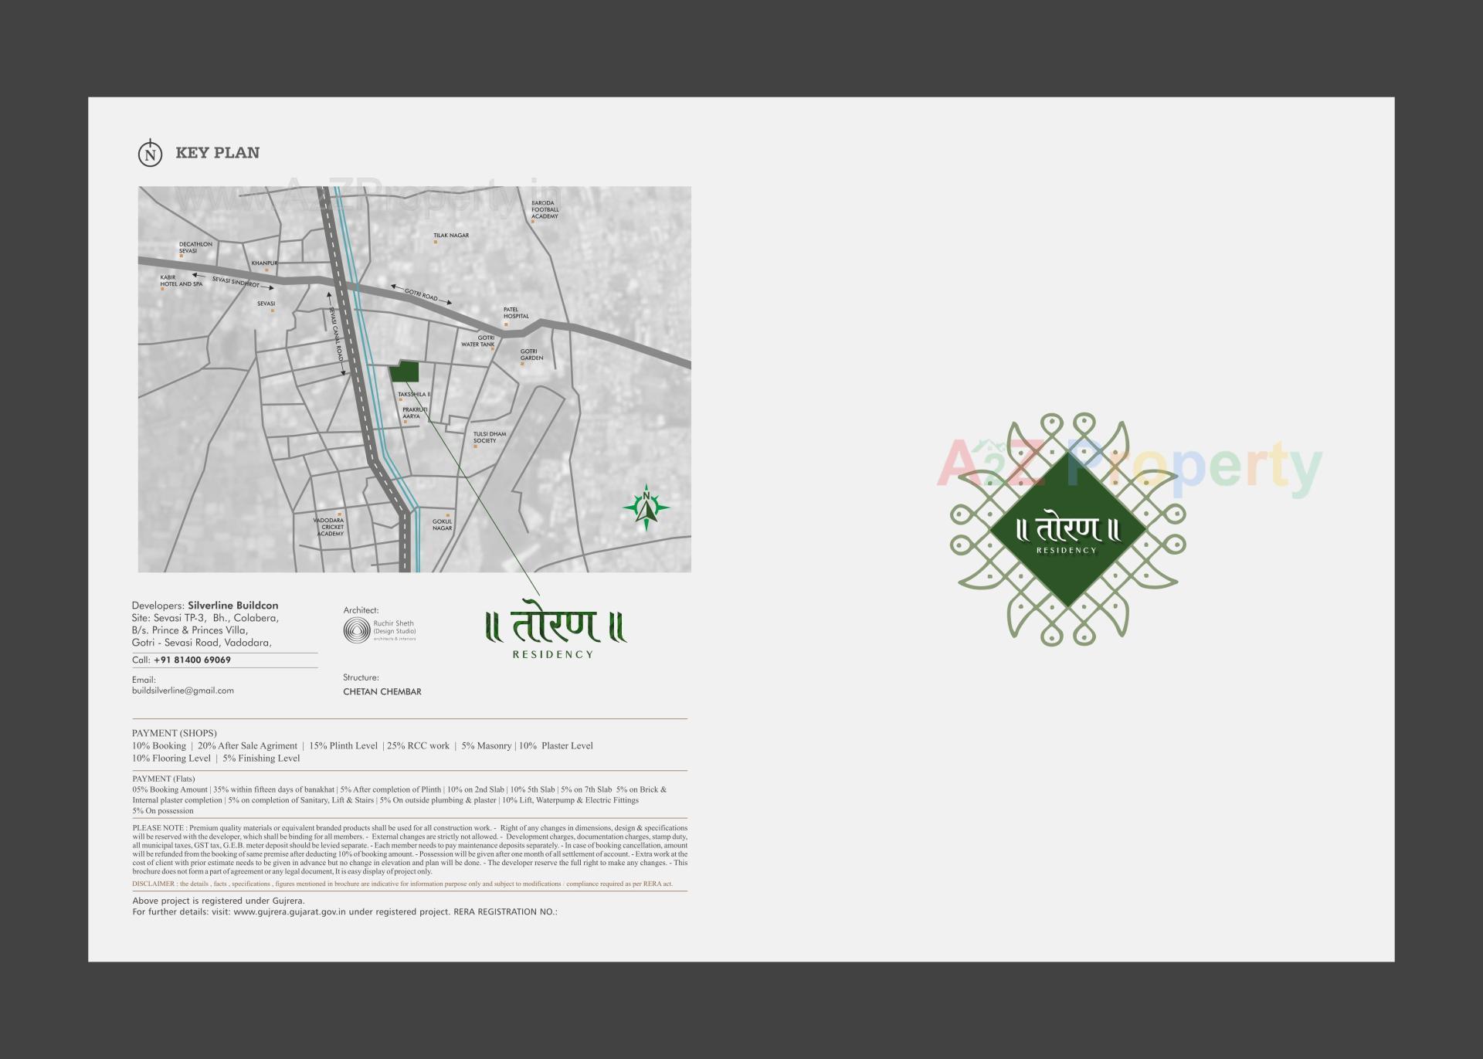This screenshot has height=1059, width=1483.
Task: Click the Ruchir Sheth architect studio logo
Action: (356, 631)
